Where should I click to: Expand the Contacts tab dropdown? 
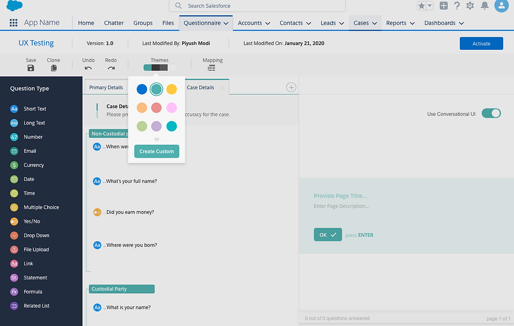pyautogui.click(x=308, y=24)
